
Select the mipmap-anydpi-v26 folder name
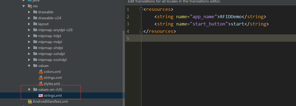pos(55,30)
